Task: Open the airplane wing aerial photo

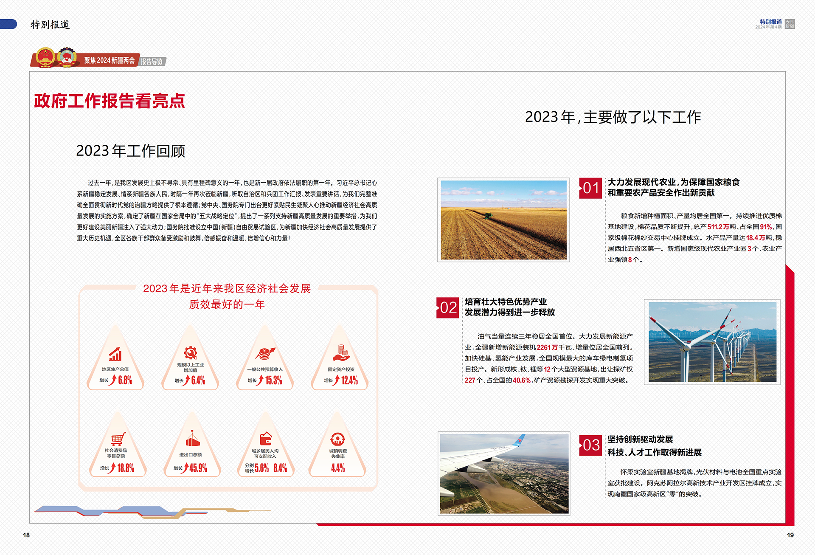Action: coord(504,473)
